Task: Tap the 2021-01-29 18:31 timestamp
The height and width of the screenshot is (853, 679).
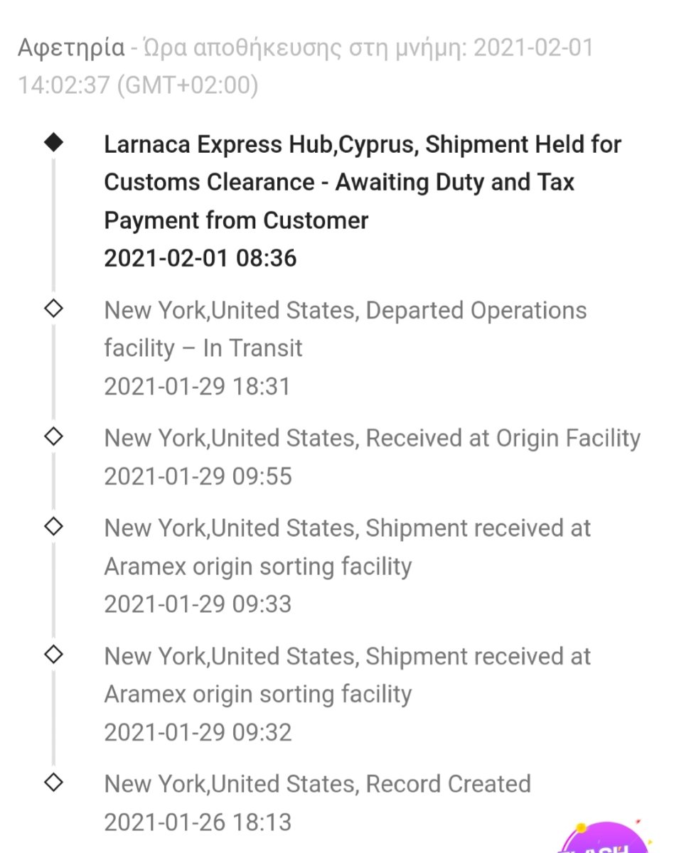Action: coord(198,387)
